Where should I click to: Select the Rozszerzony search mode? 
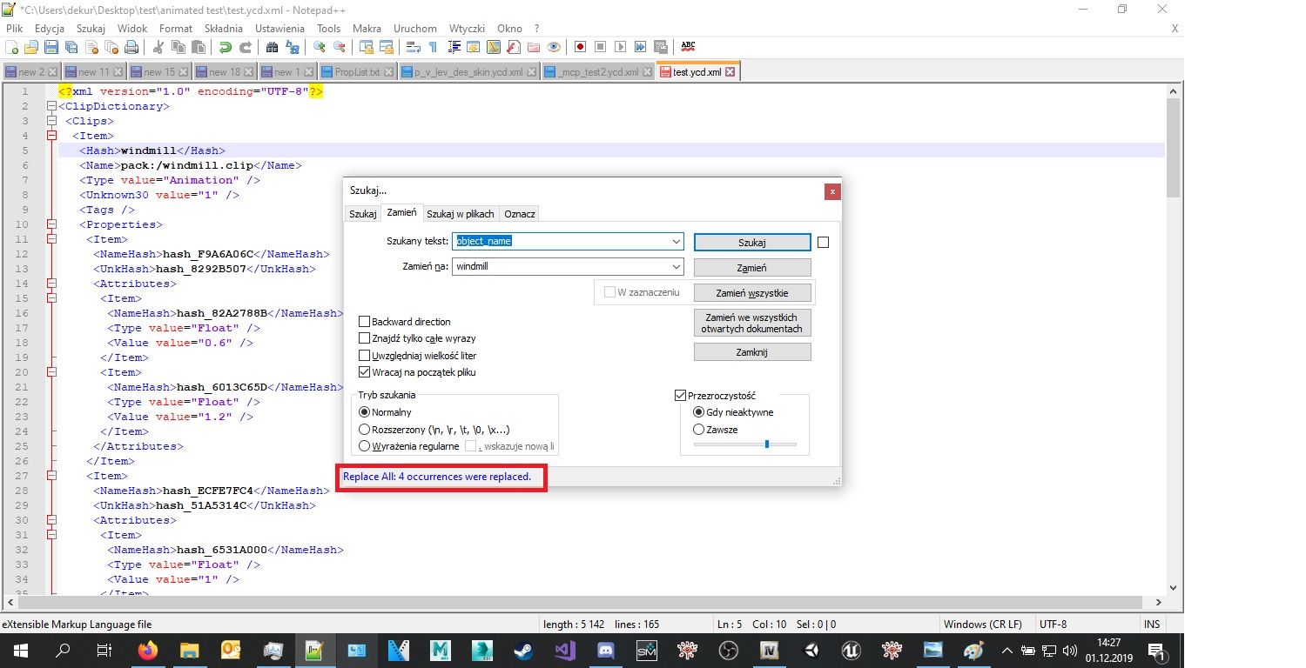tap(365, 430)
